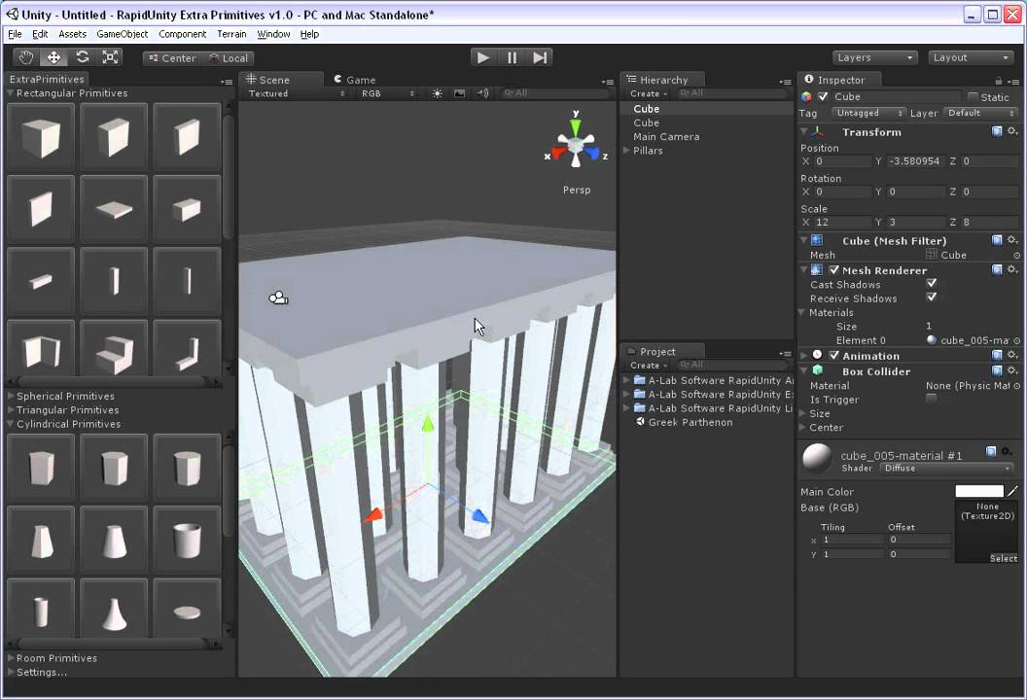This screenshot has height=700, width=1027.
Task: Select the Rotate tool
Action: point(82,57)
